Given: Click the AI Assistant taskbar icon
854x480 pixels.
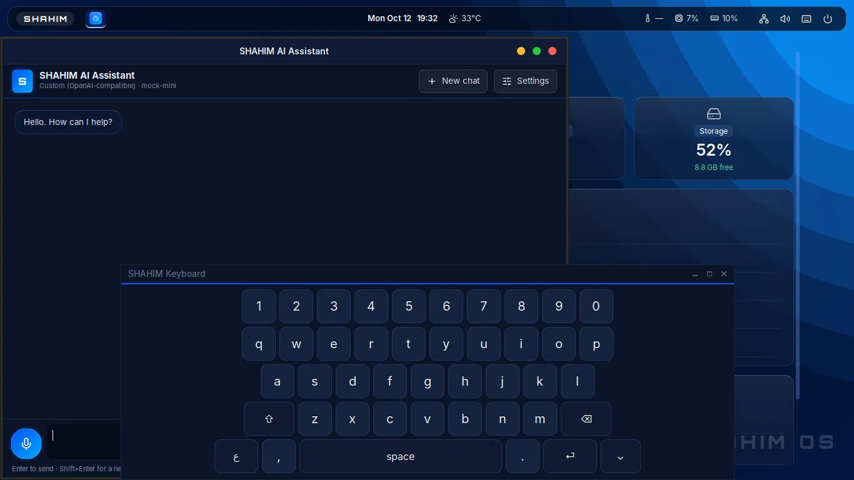Looking at the screenshot, I should click(x=96, y=19).
